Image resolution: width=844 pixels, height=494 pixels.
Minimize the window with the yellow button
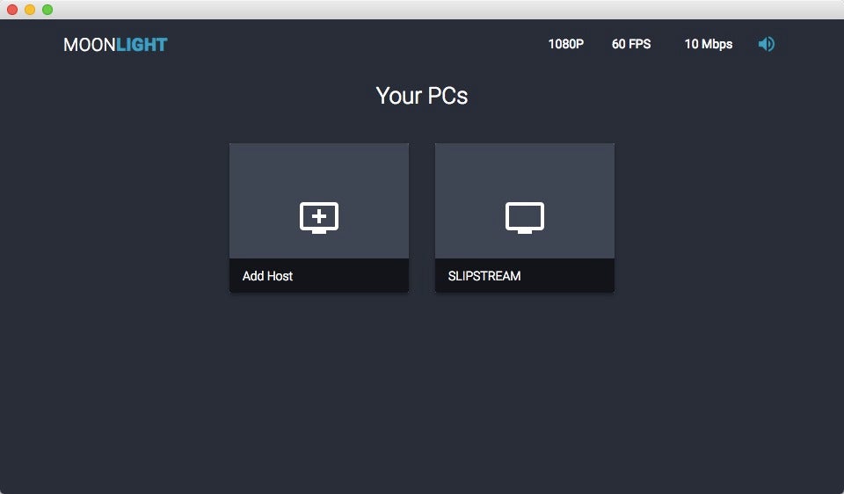[30, 10]
